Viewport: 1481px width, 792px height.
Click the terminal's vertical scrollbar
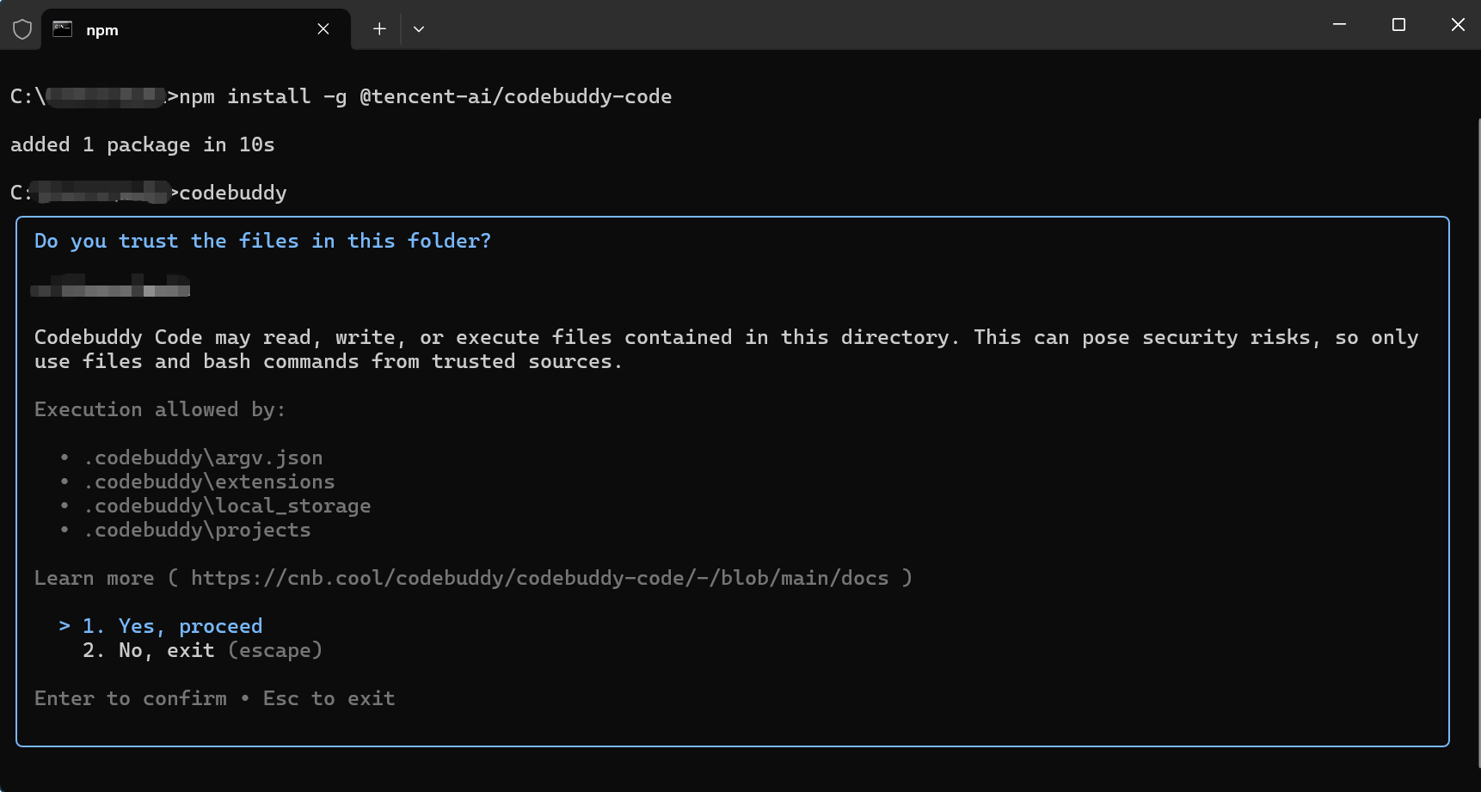pos(1478,430)
